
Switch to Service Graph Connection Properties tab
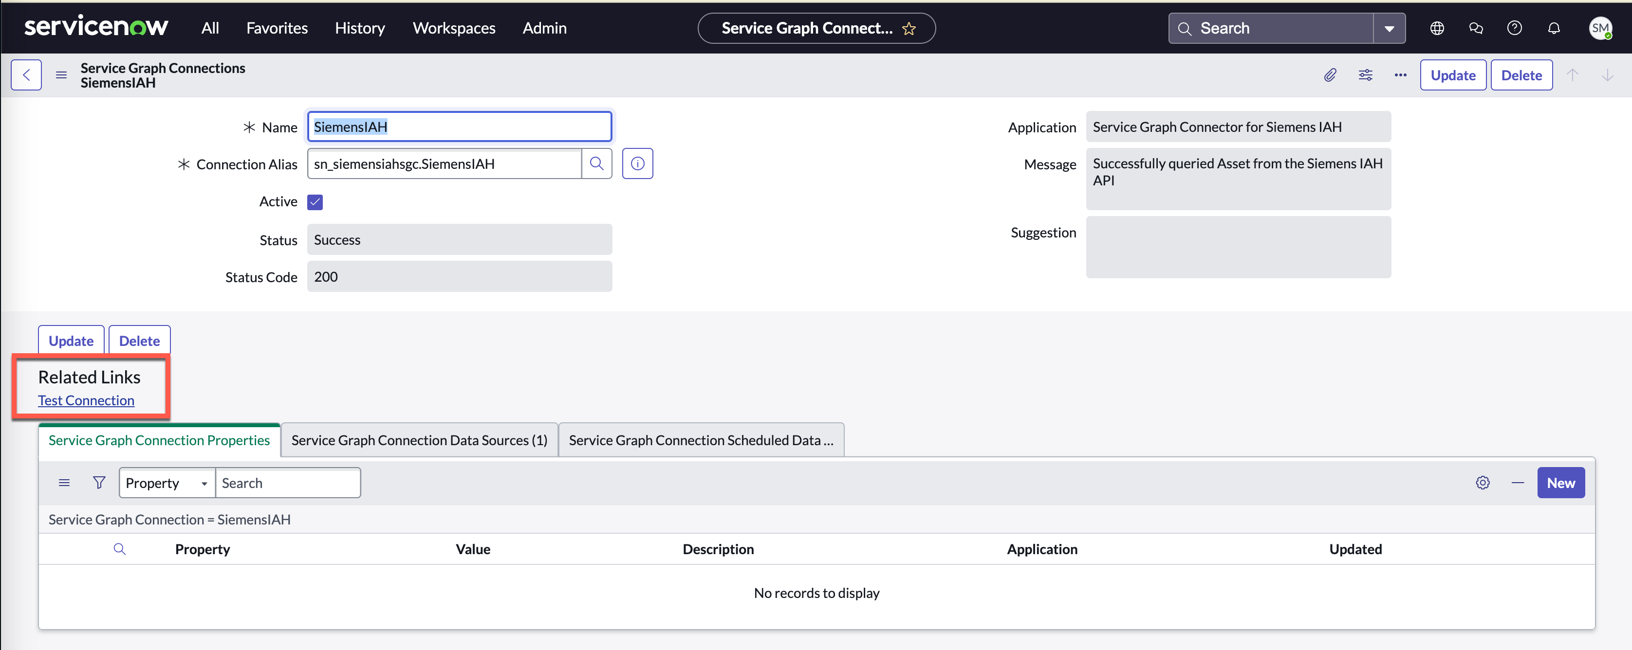159,440
